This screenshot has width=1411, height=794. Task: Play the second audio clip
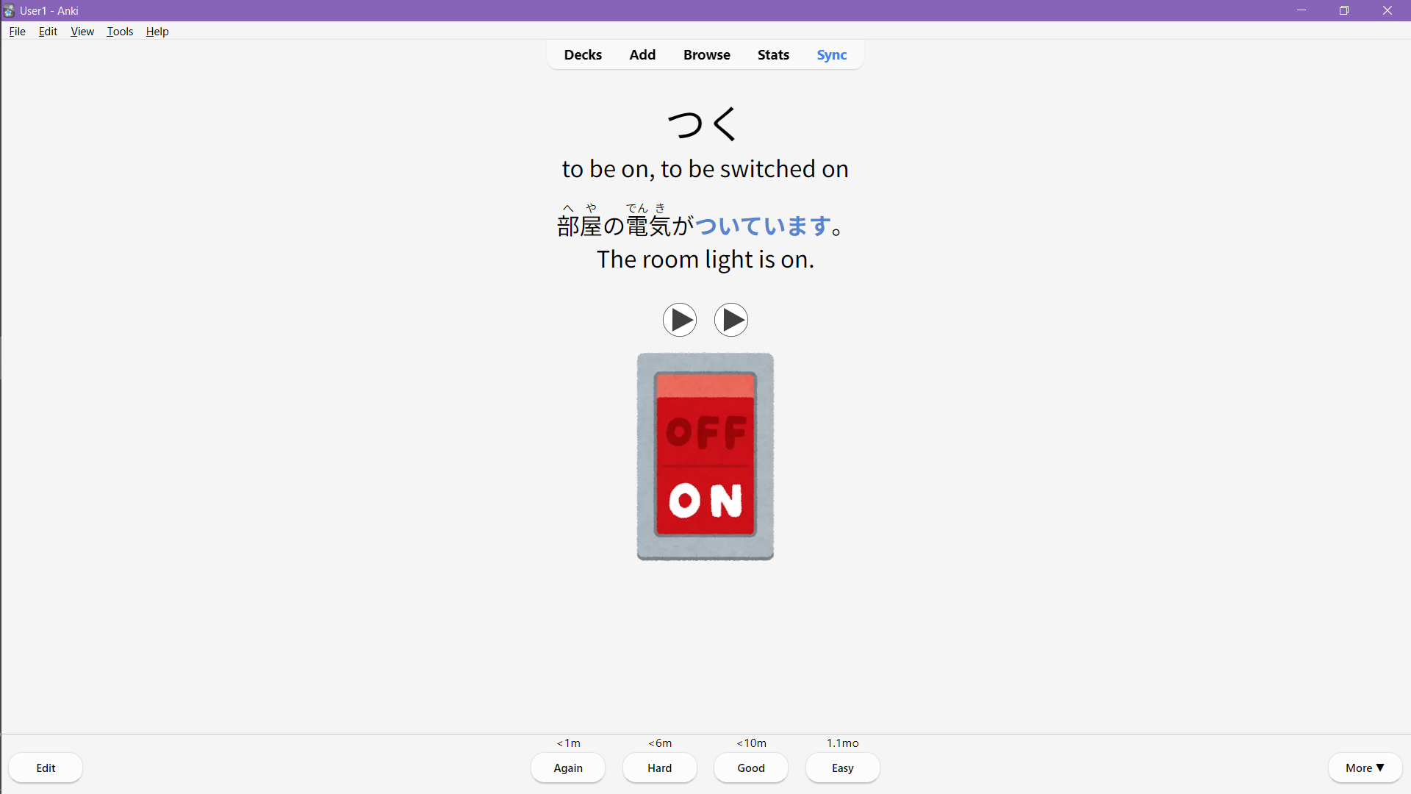pos(730,320)
